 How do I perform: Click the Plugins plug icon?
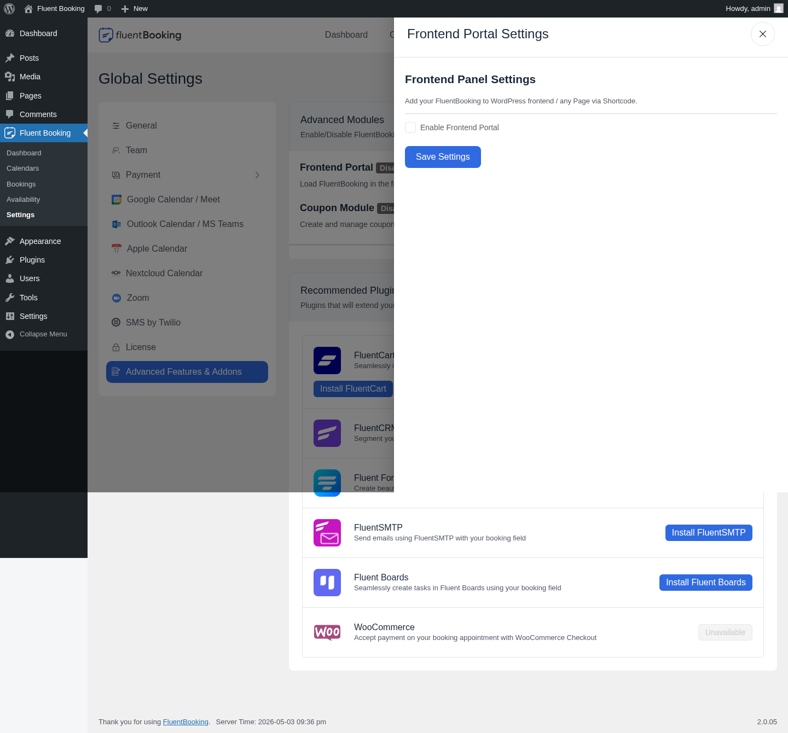[10, 260]
